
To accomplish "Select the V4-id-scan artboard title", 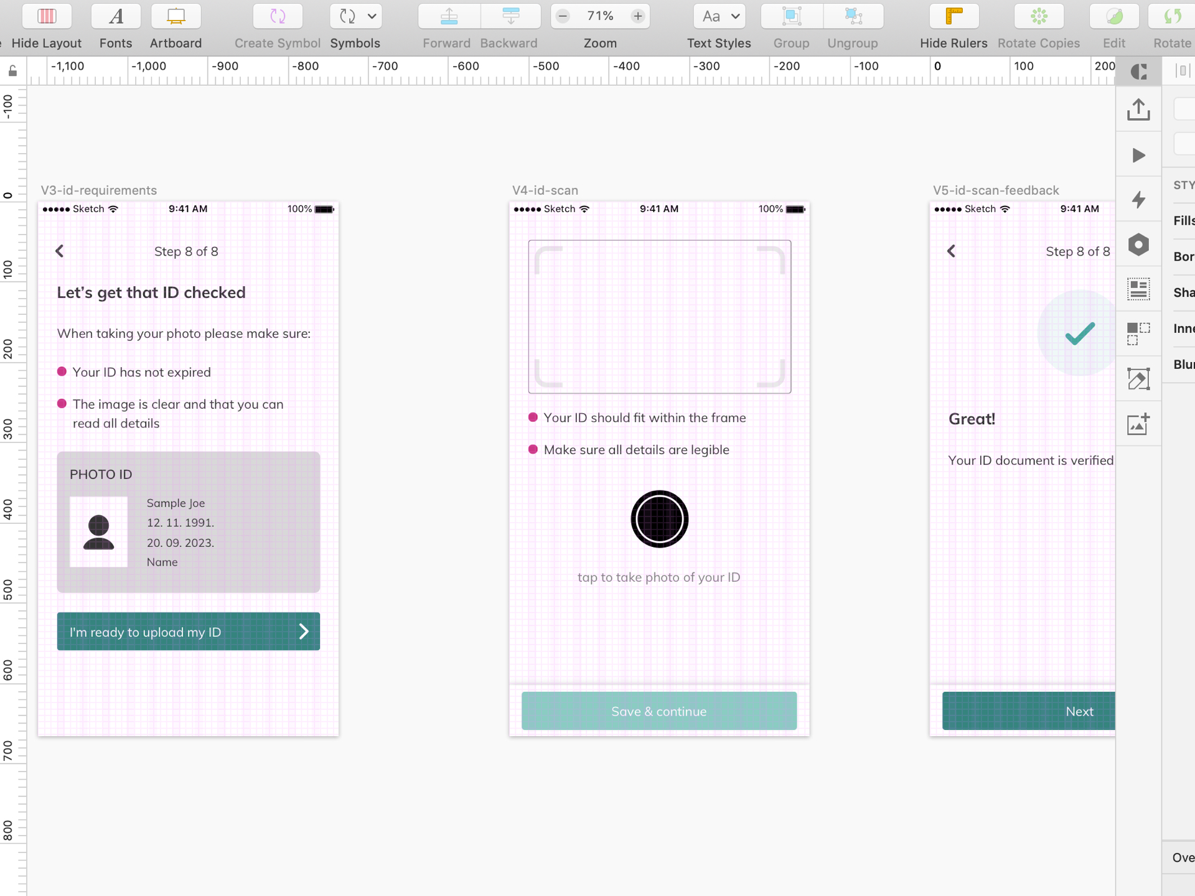I will click(x=545, y=190).
